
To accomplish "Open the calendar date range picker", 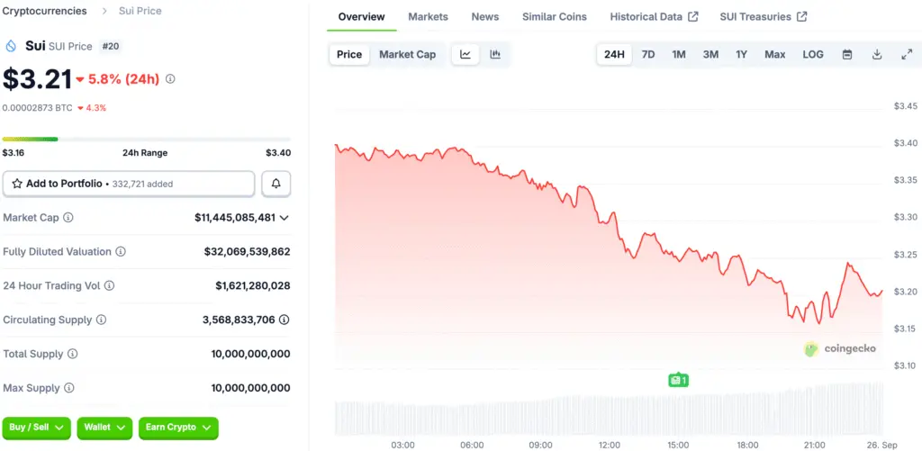I will tap(847, 55).
